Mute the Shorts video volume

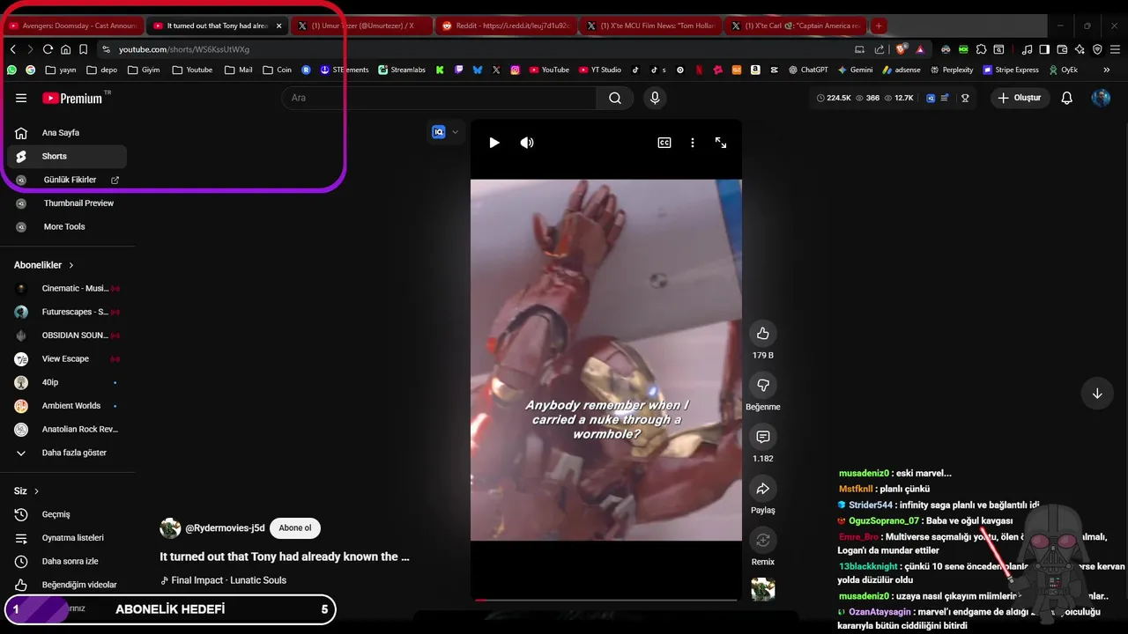pos(527,143)
